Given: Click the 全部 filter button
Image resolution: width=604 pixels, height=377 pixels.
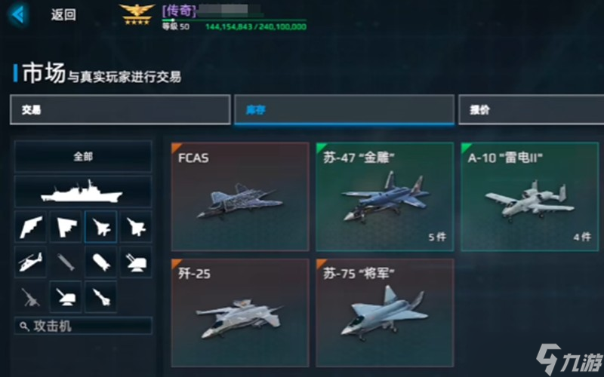Looking at the screenshot, I should [83, 157].
